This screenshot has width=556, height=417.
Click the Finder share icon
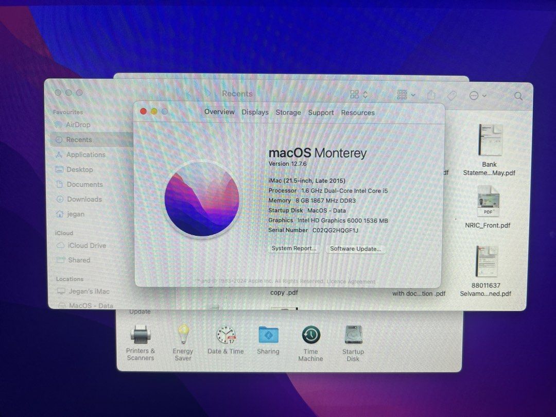[431, 95]
